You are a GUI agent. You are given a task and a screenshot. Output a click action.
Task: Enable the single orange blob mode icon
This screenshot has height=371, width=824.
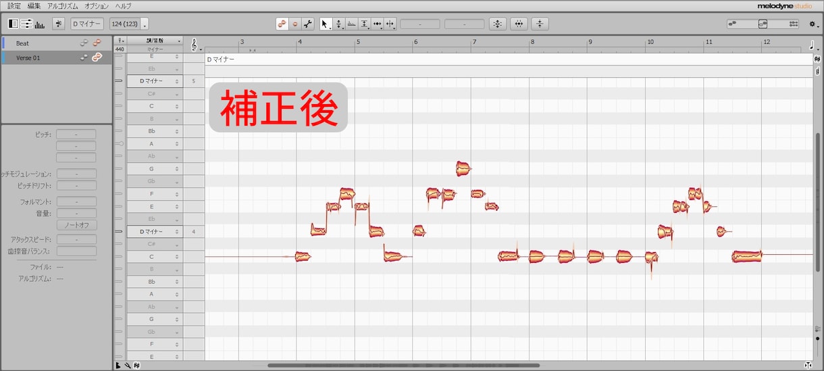point(295,24)
